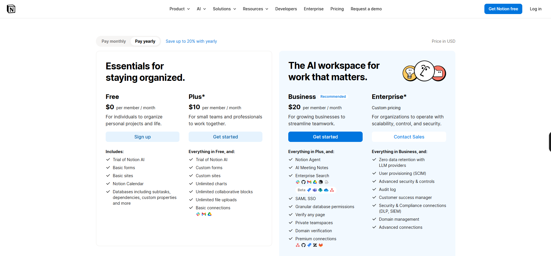Expand the Solutions menu
This screenshot has width=551, height=256.
pyautogui.click(x=224, y=9)
